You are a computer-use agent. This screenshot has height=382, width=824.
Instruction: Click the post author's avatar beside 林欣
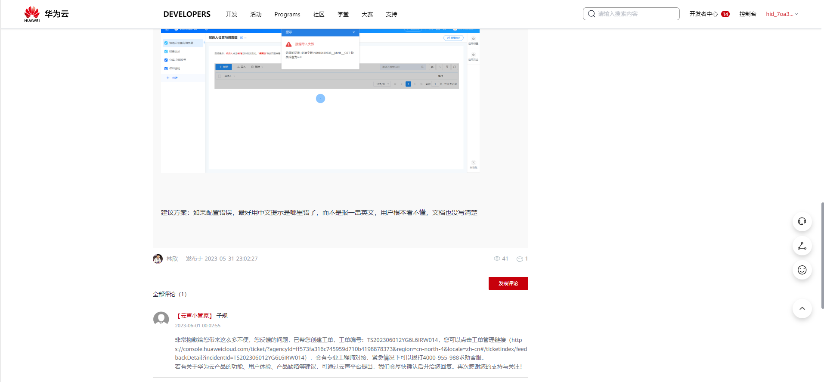click(x=158, y=258)
